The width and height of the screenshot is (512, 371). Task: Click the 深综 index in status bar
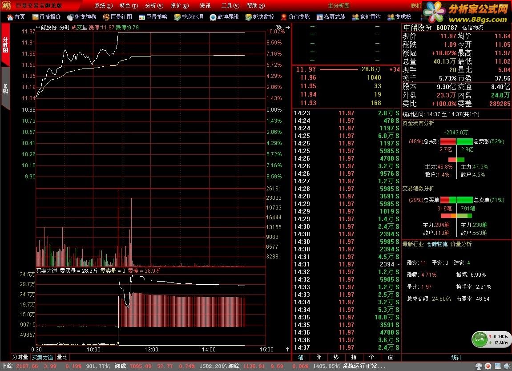(x=234, y=366)
